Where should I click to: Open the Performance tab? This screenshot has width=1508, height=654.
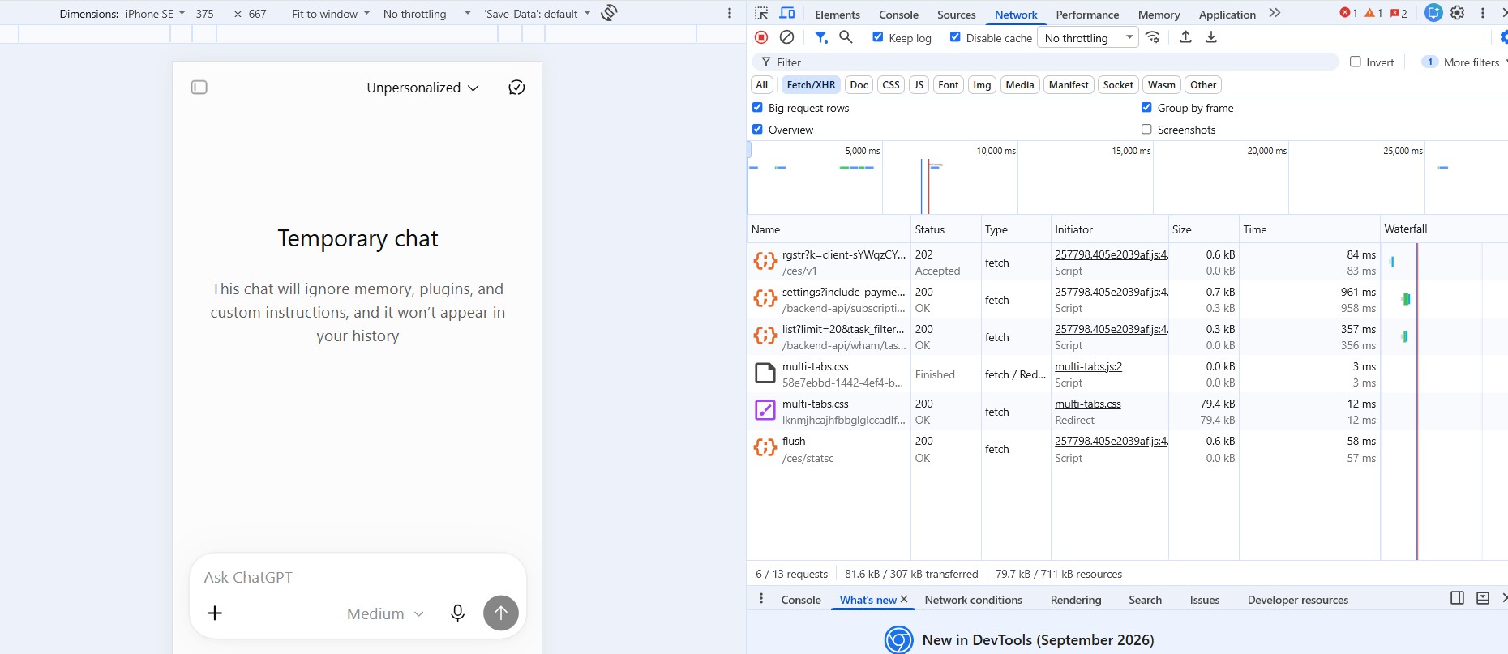click(1087, 15)
